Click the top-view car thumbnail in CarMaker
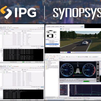 coord(51,36)
